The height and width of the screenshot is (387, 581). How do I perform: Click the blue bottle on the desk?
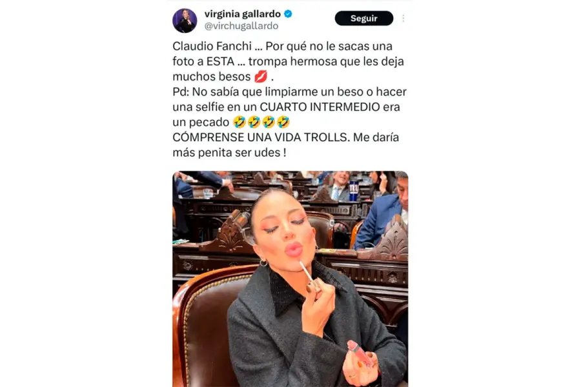(x=354, y=191)
